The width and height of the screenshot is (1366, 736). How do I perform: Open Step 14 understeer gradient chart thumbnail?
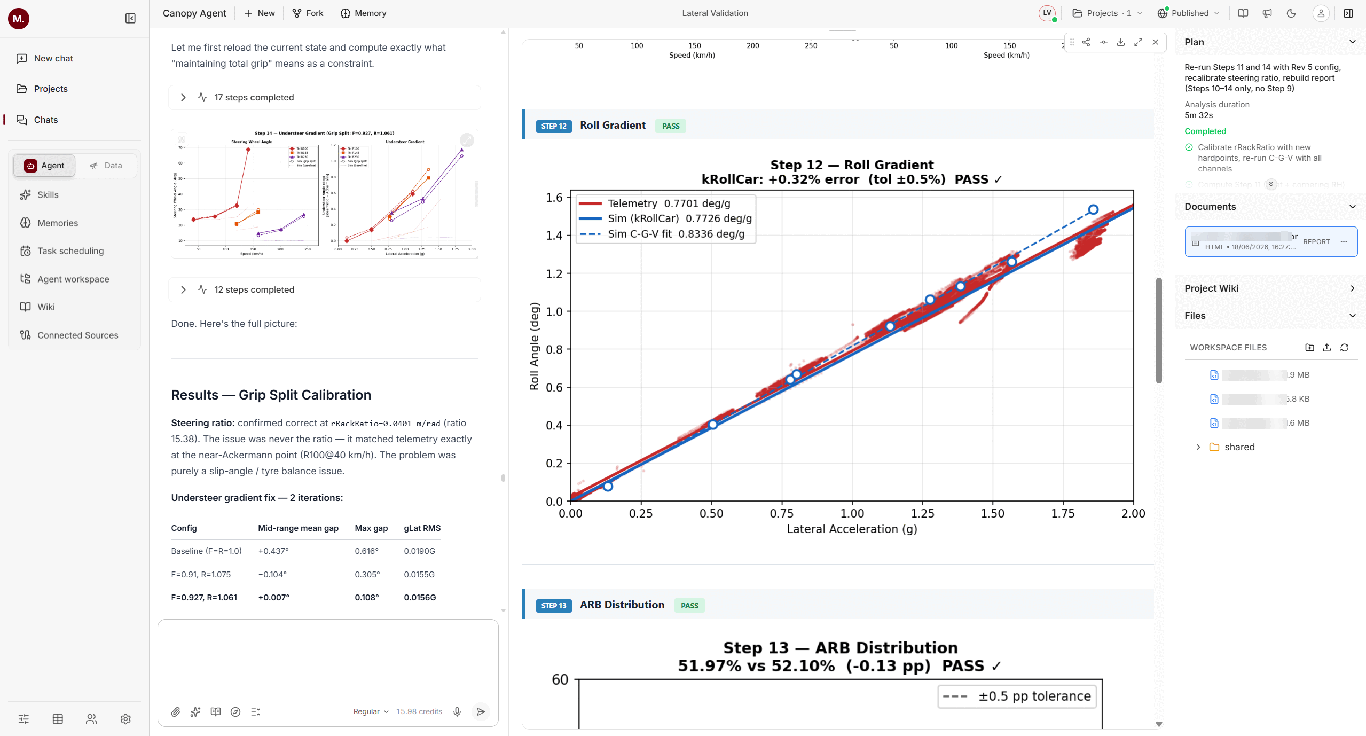point(325,194)
